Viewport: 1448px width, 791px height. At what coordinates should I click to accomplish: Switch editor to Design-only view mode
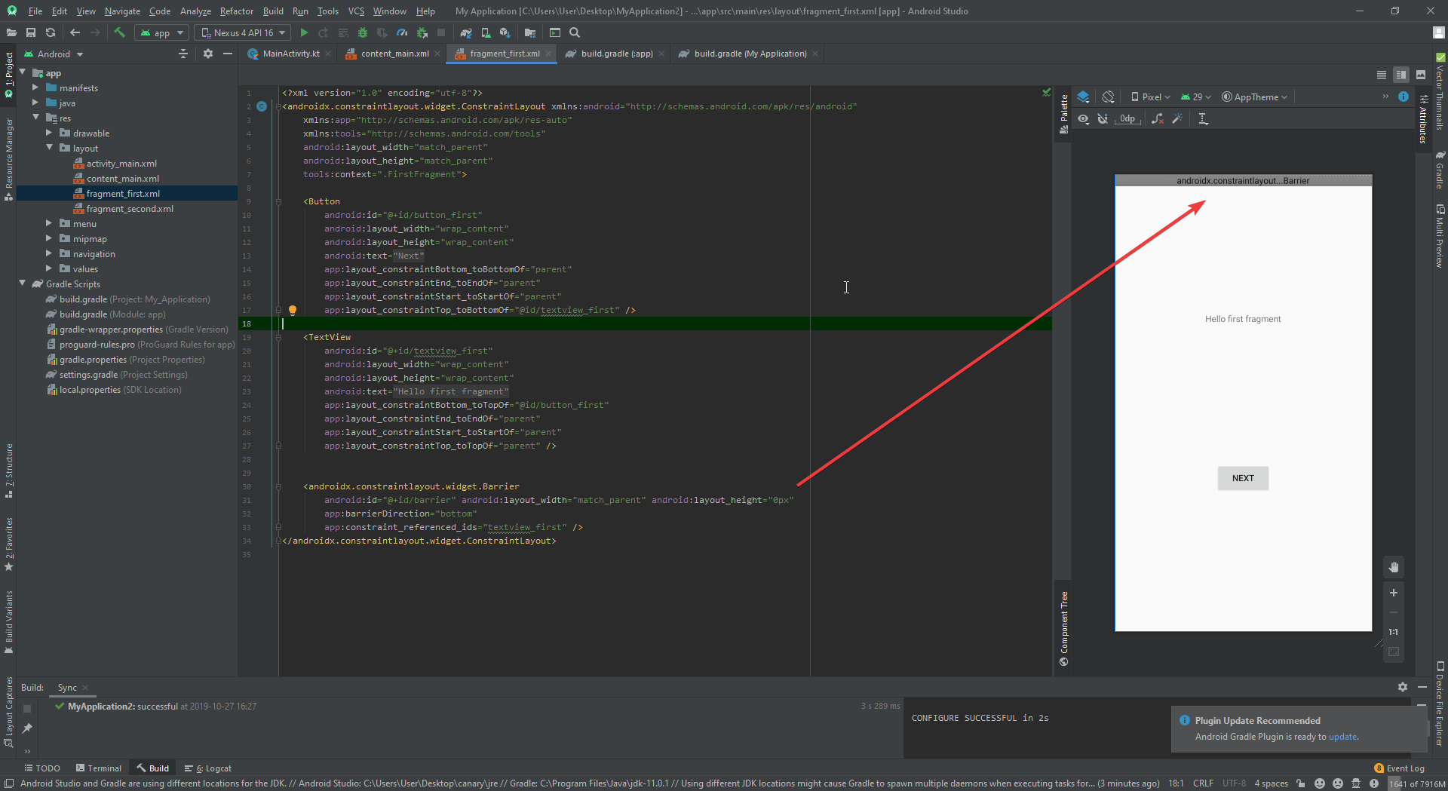point(1421,75)
